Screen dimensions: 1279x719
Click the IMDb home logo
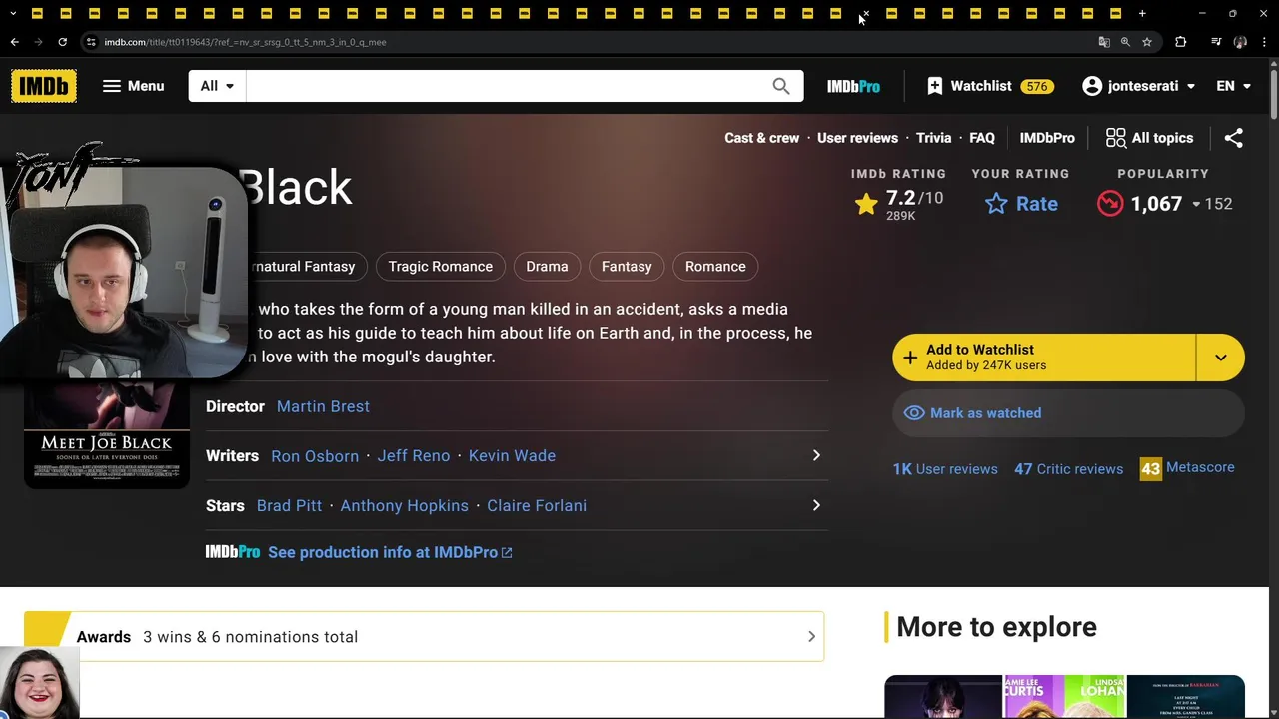pyautogui.click(x=44, y=86)
